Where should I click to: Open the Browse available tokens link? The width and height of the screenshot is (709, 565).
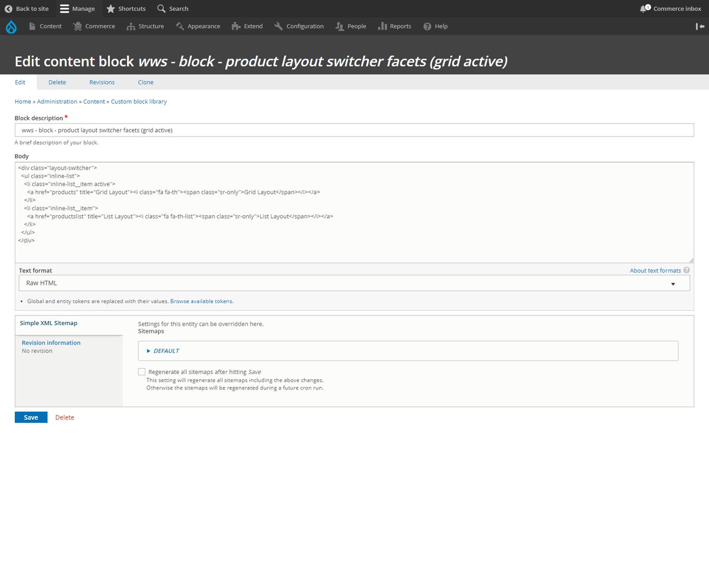coord(201,301)
